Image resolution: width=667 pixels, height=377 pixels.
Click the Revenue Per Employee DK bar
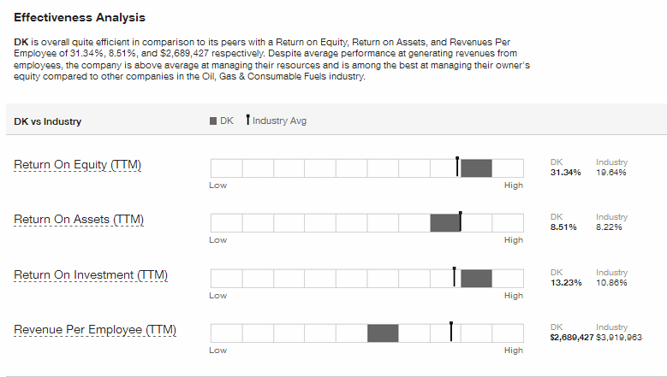[x=383, y=333]
